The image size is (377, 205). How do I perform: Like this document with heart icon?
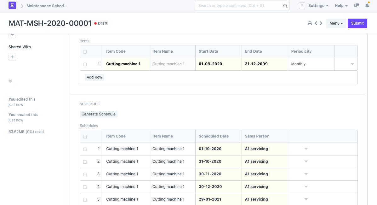pos(10,81)
